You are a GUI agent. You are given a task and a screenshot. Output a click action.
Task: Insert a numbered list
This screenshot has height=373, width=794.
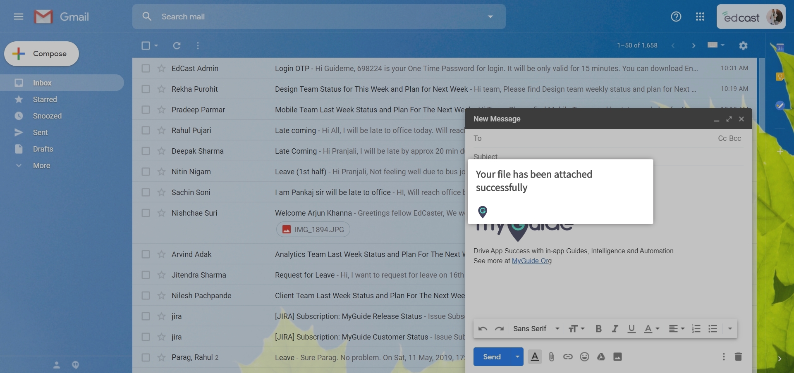(x=696, y=329)
